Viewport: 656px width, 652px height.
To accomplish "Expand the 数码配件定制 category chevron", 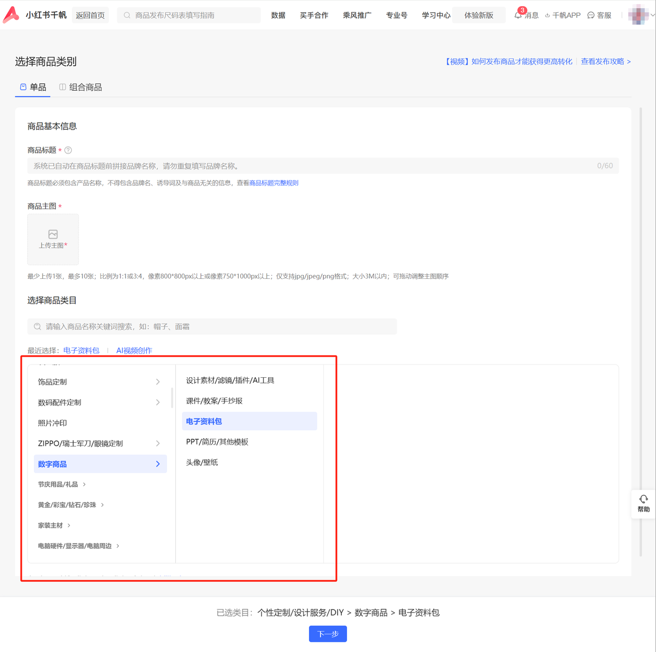I will tap(158, 402).
